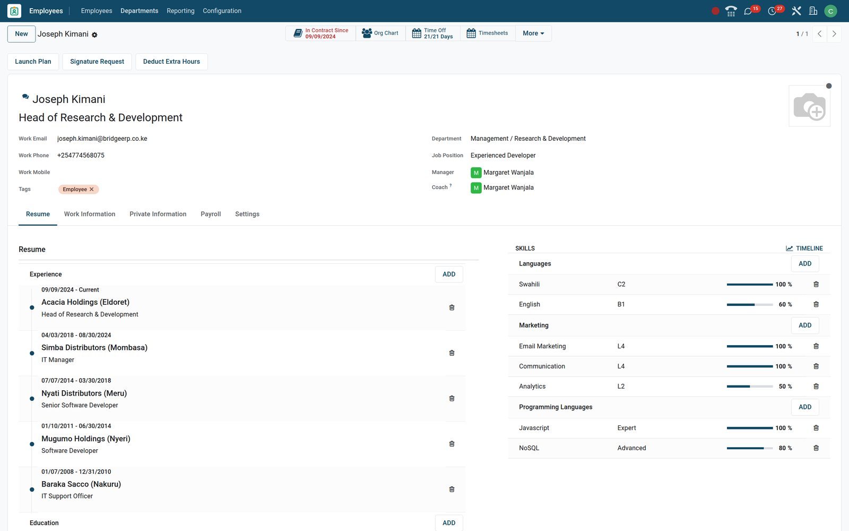Switch to the Payroll tab
This screenshot has width=849, height=531.
(211, 214)
